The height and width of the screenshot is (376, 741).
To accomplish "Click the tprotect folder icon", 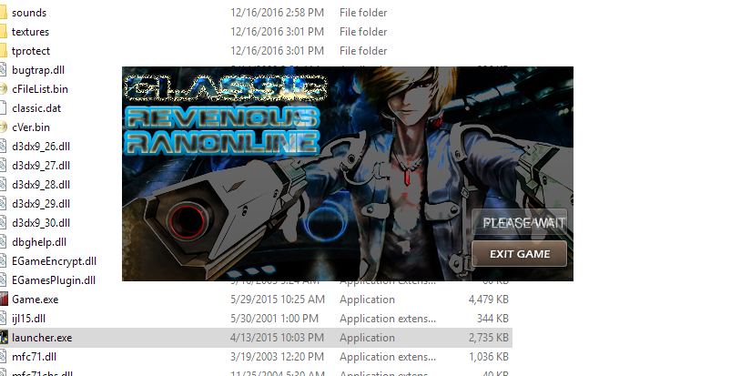I will click(4, 51).
